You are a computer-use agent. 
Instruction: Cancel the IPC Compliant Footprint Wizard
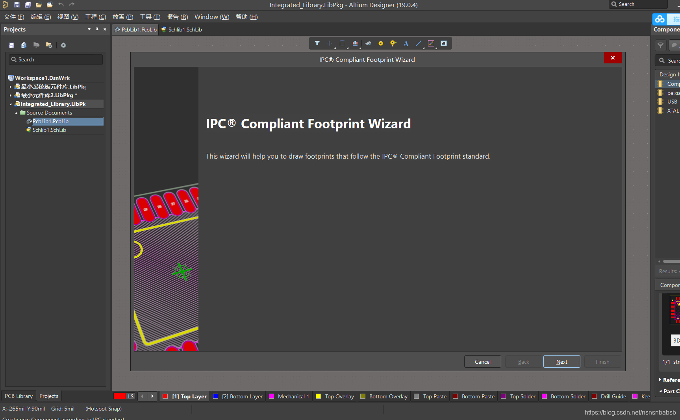pos(482,362)
